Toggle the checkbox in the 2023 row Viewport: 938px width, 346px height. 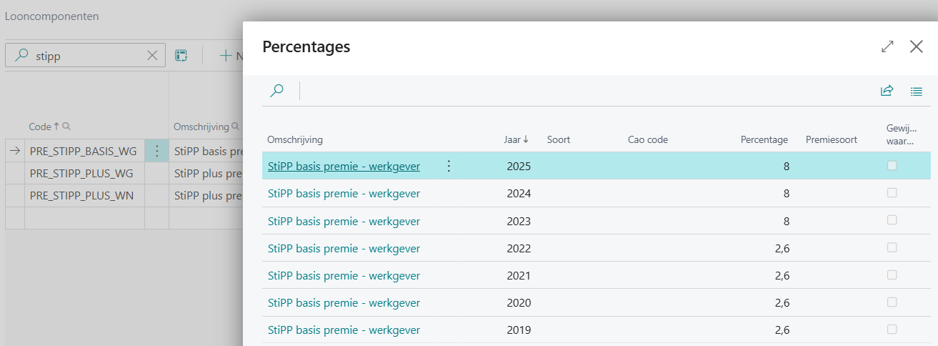tap(892, 221)
